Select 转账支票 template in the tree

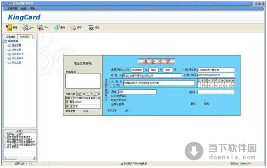point(16,50)
